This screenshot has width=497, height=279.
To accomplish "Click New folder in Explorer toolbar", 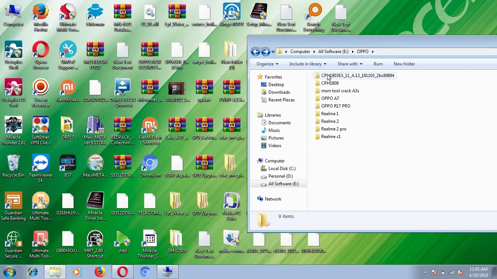I will click(404, 64).
